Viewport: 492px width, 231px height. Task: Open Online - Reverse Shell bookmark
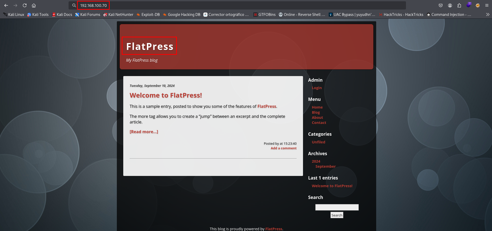pyautogui.click(x=302, y=15)
